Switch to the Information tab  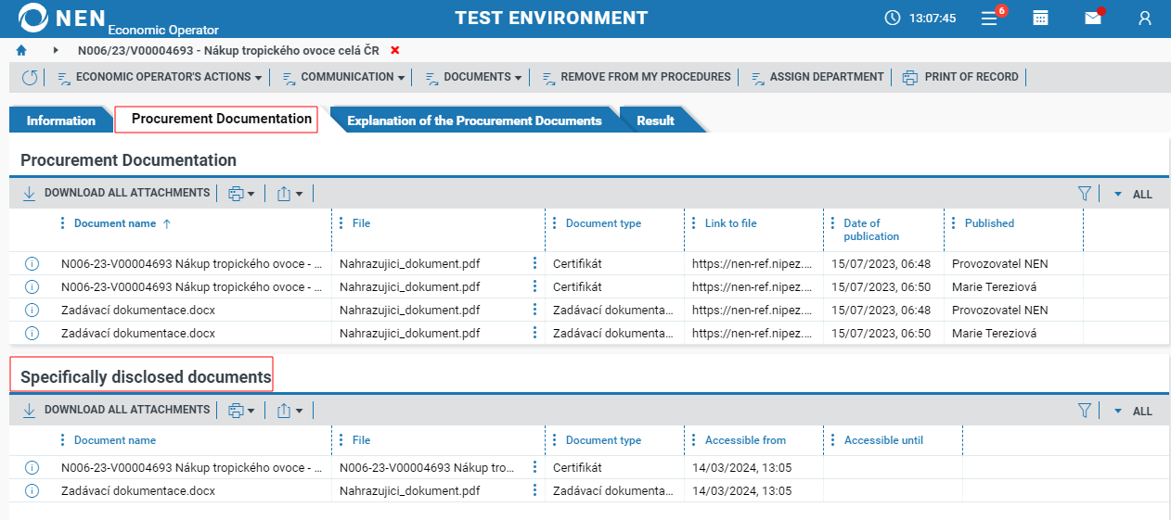(60, 120)
